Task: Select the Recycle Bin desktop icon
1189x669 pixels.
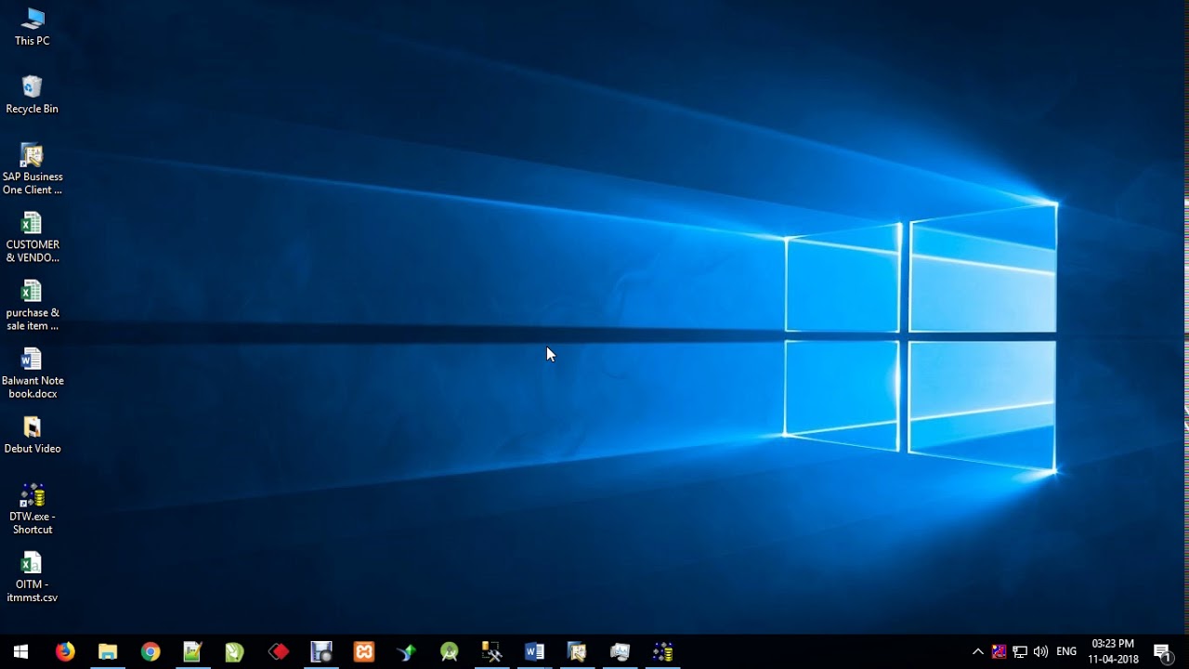Action: (x=33, y=95)
